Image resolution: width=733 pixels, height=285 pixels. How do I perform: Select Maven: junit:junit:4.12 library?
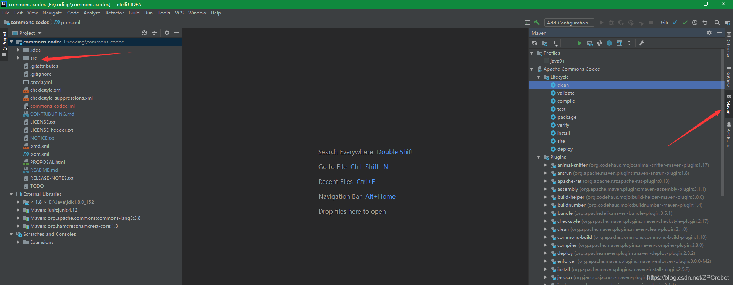click(x=54, y=210)
